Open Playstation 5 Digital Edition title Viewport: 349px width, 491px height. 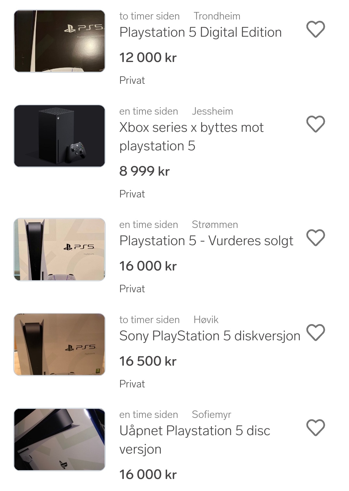[200, 32]
